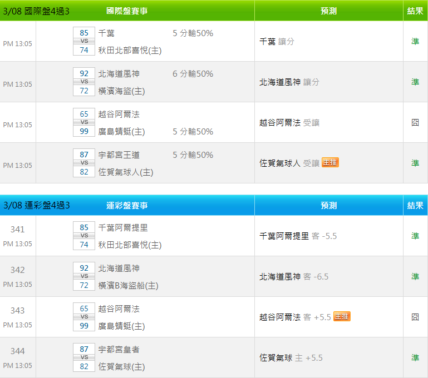
Task: Click the 主推 badge next to 越谷阿爾法 客 +5.5
Action: tap(342, 316)
